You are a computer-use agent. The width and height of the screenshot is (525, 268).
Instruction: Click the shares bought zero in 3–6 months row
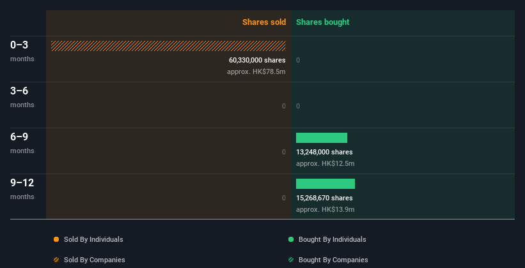(x=298, y=107)
